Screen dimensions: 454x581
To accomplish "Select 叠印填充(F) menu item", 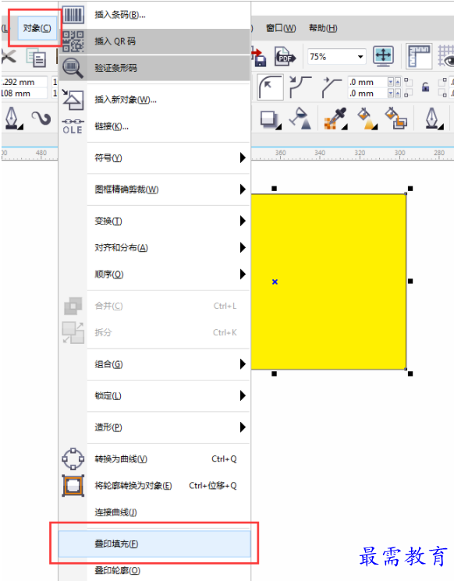I will (x=154, y=544).
